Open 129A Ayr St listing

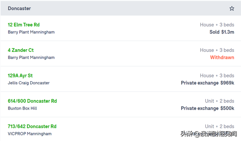point(20,76)
